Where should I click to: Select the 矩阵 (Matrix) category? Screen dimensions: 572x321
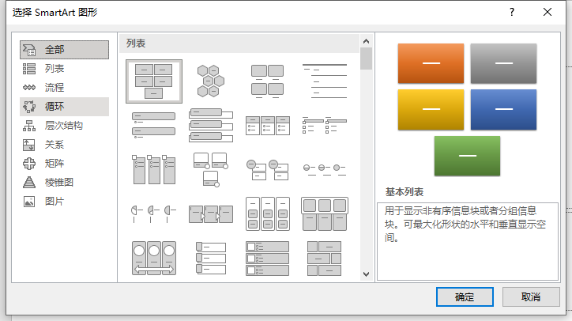click(x=64, y=164)
